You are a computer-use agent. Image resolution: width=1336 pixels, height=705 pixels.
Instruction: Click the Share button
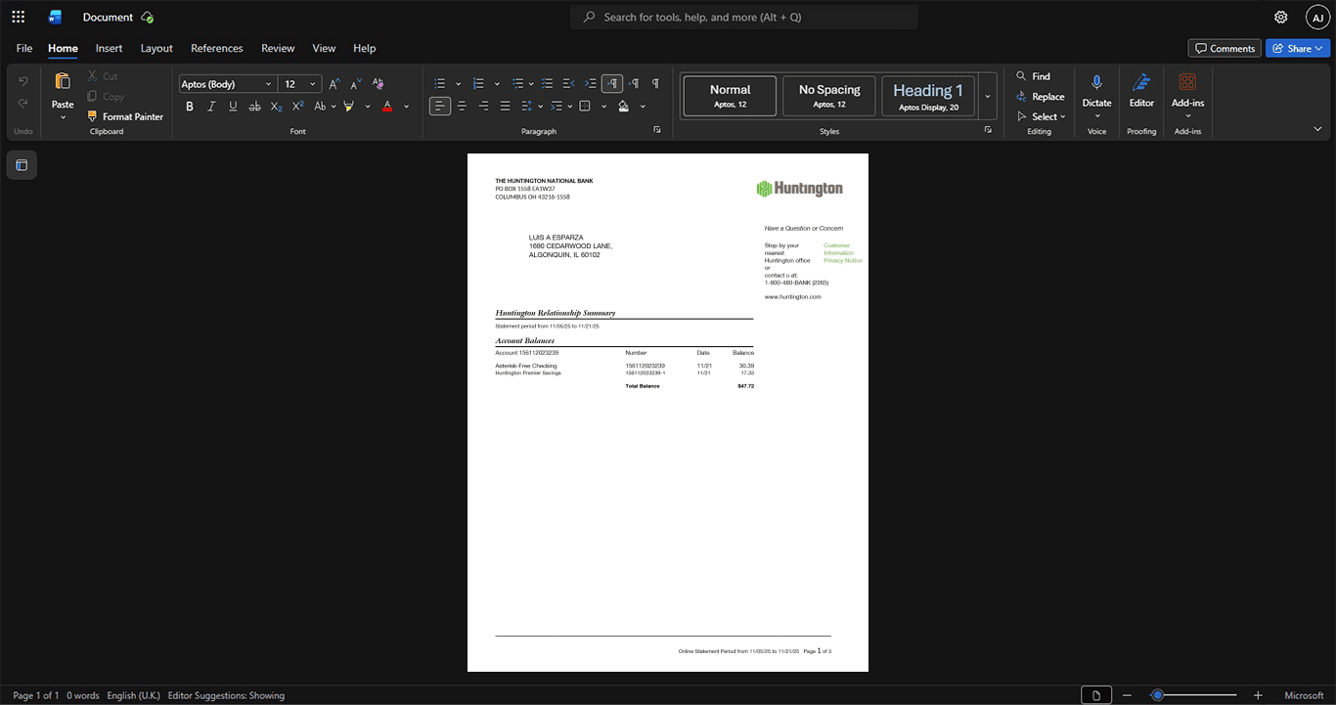(1298, 48)
